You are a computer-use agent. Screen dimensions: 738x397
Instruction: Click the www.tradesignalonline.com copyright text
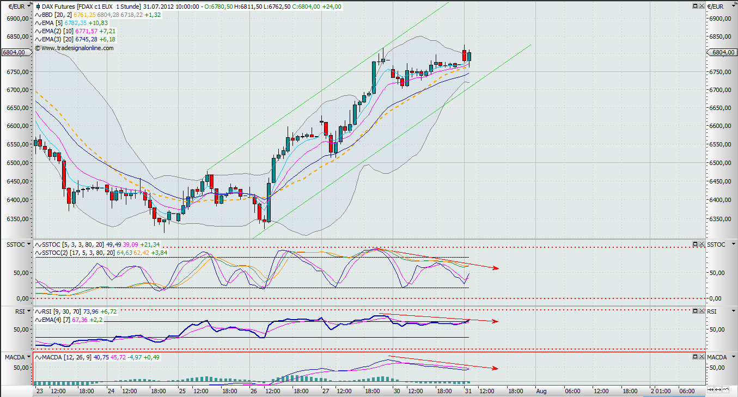77,48
